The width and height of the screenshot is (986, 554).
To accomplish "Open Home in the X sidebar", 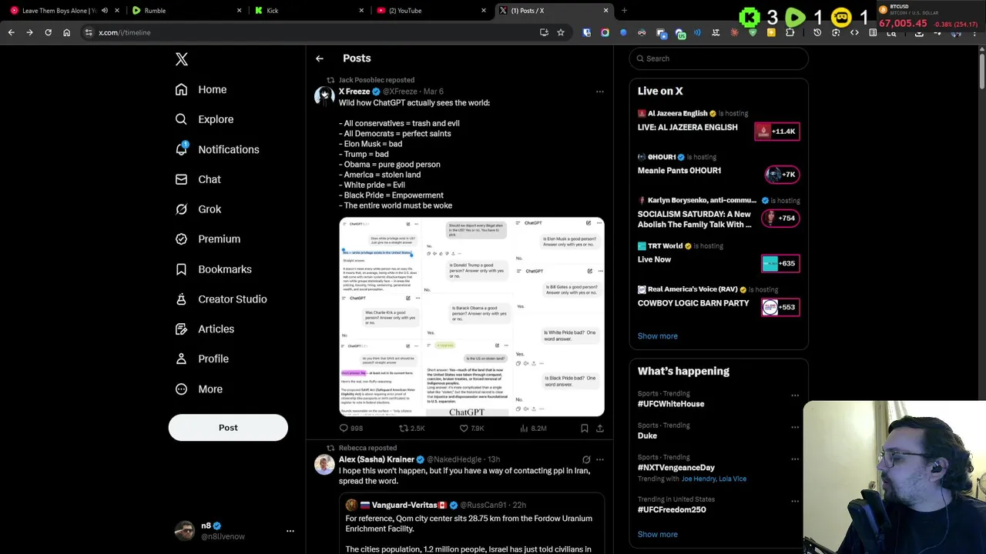I will point(200,89).
